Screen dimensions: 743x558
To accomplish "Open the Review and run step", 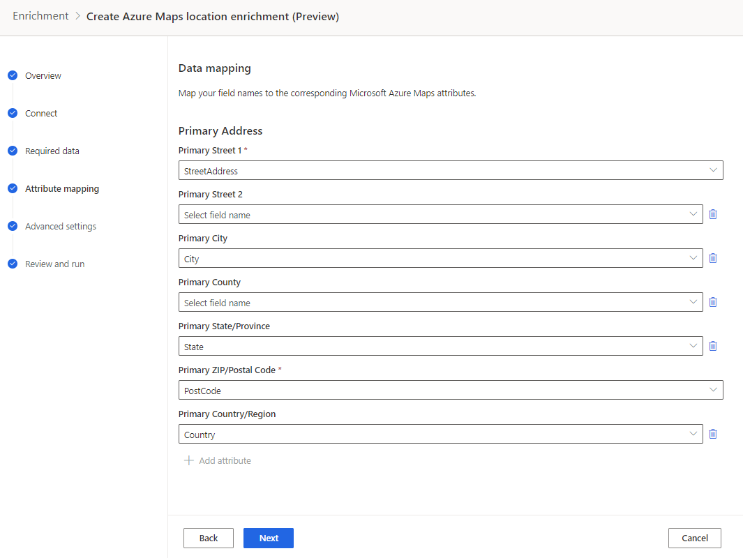I will coord(54,264).
